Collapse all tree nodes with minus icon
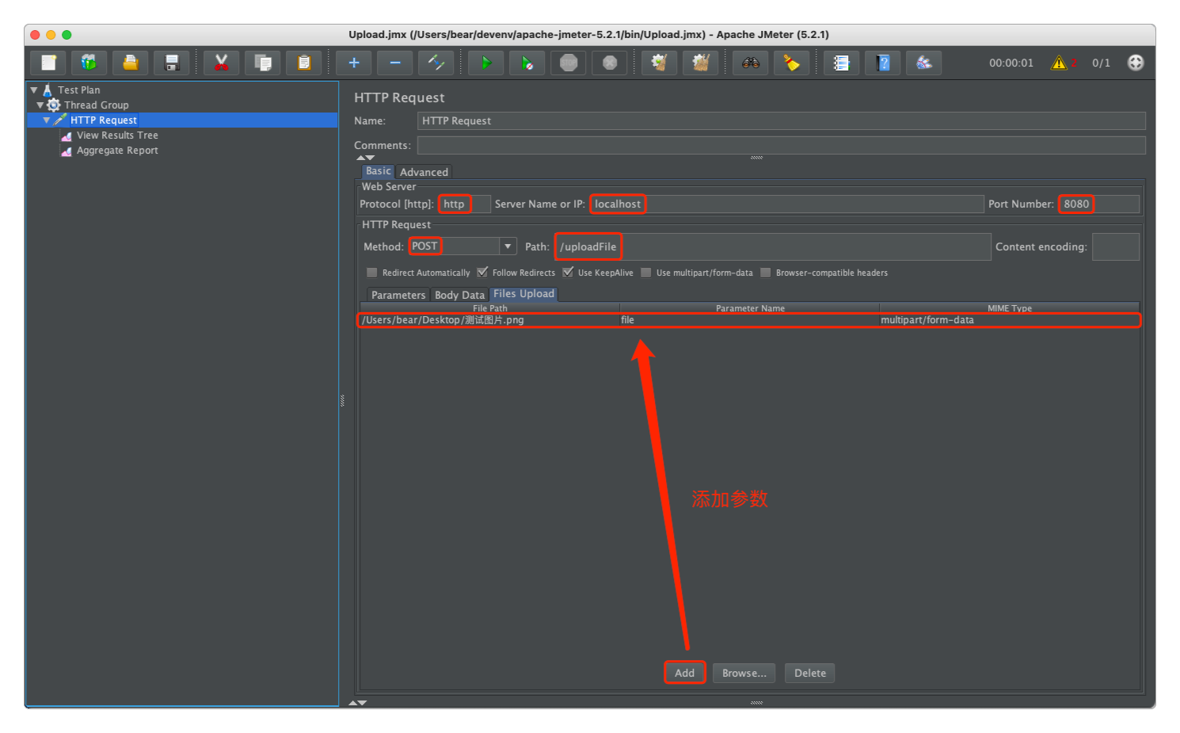This screenshot has width=1180, height=733. click(x=395, y=63)
